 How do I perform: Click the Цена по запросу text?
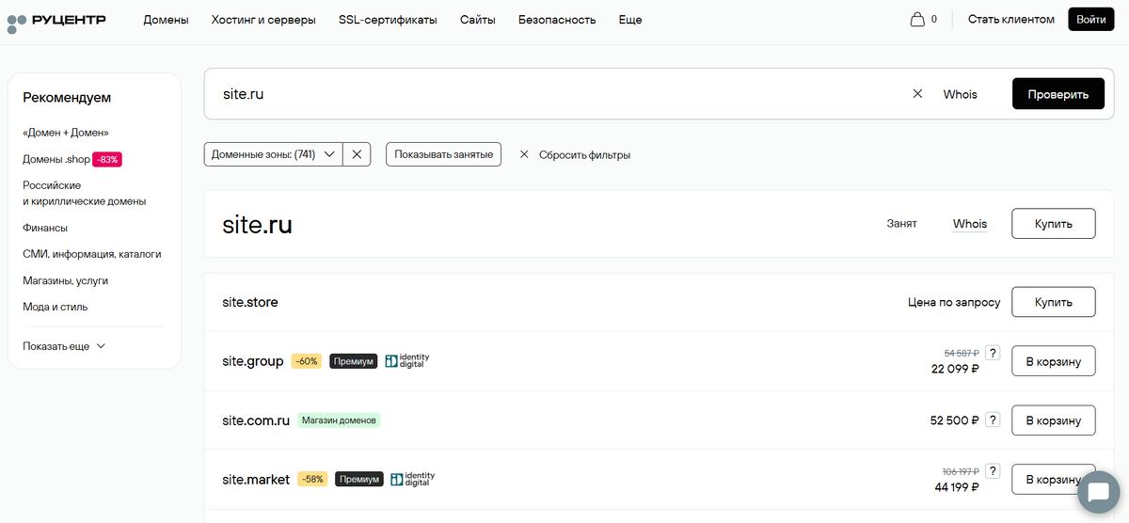point(954,302)
